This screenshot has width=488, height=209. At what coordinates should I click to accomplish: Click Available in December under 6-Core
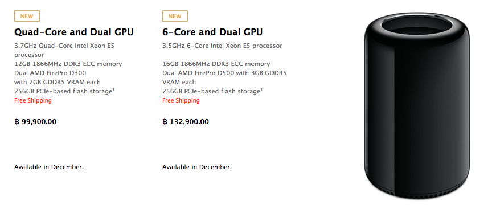point(197,167)
